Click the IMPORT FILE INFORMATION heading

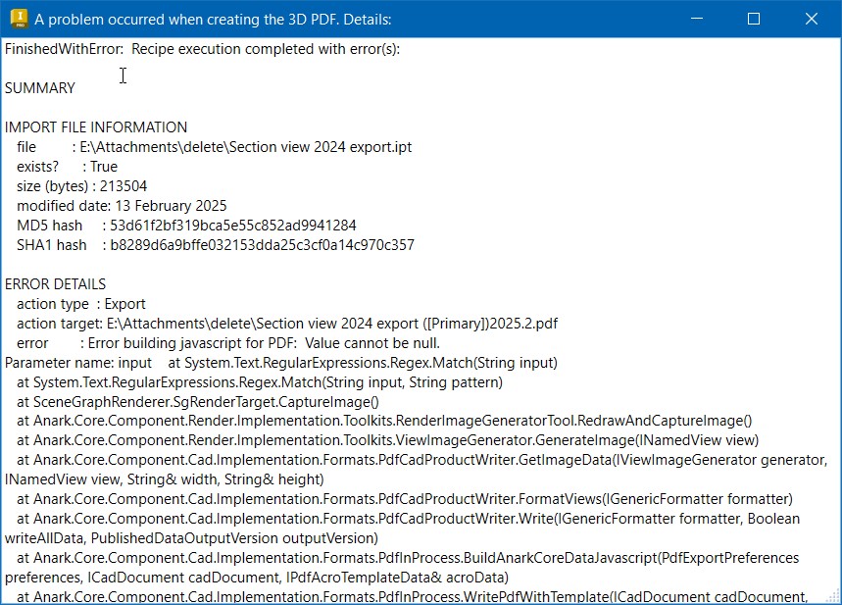(x=96, y=127)
